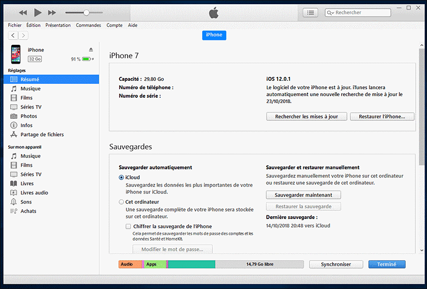Click the iPhone device thumbnail

16,54
